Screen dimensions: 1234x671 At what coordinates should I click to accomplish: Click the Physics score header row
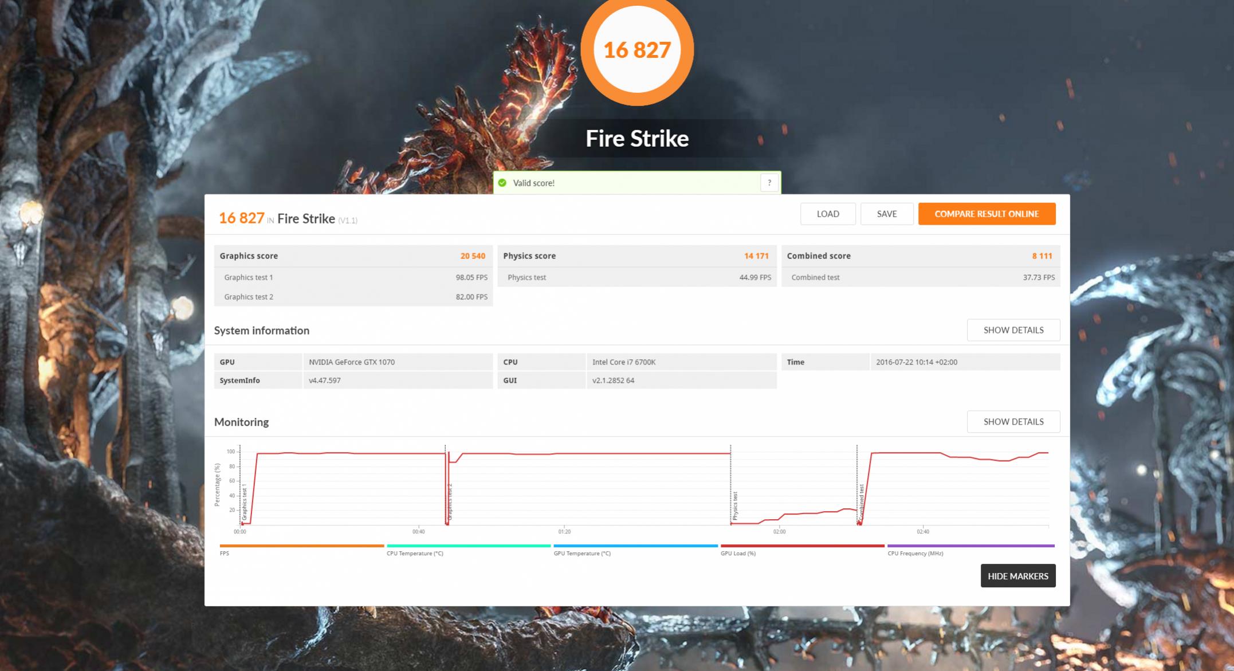pos(636,256)
